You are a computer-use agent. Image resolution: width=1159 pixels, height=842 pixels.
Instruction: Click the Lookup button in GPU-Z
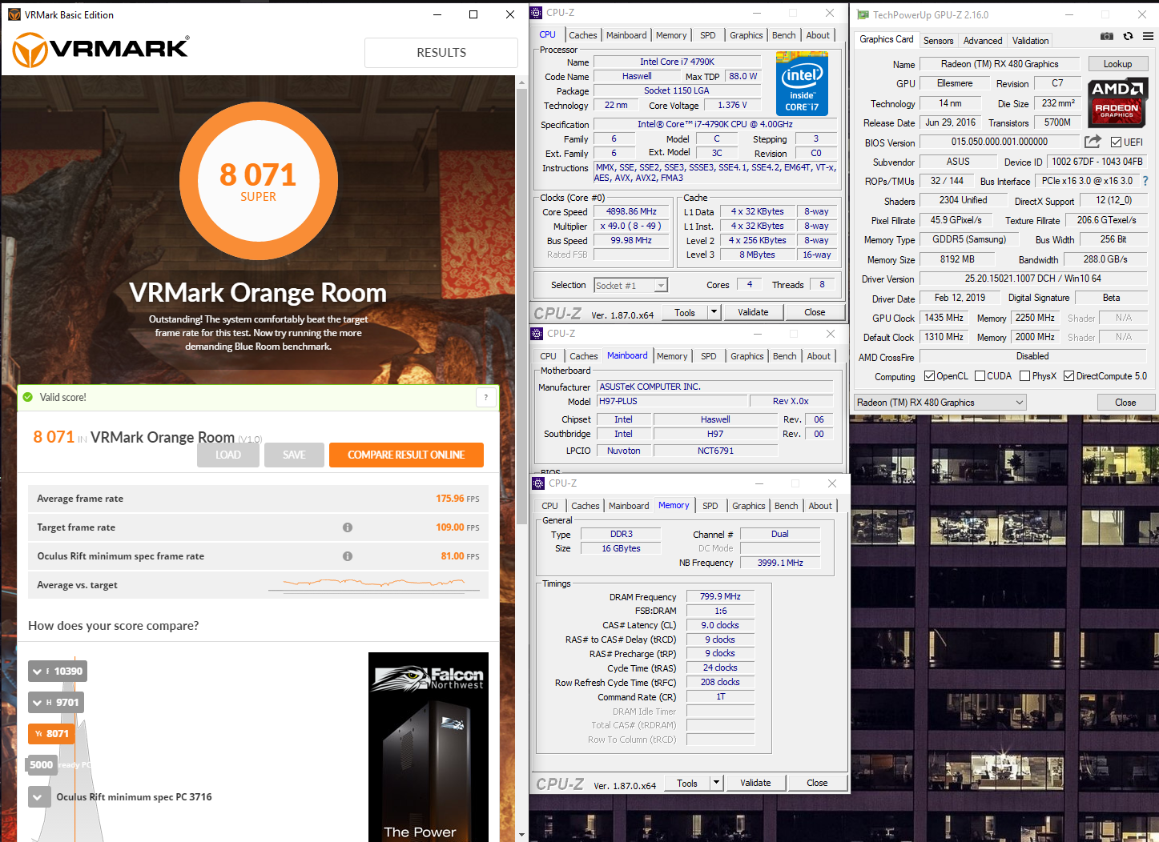[1117, 64]
